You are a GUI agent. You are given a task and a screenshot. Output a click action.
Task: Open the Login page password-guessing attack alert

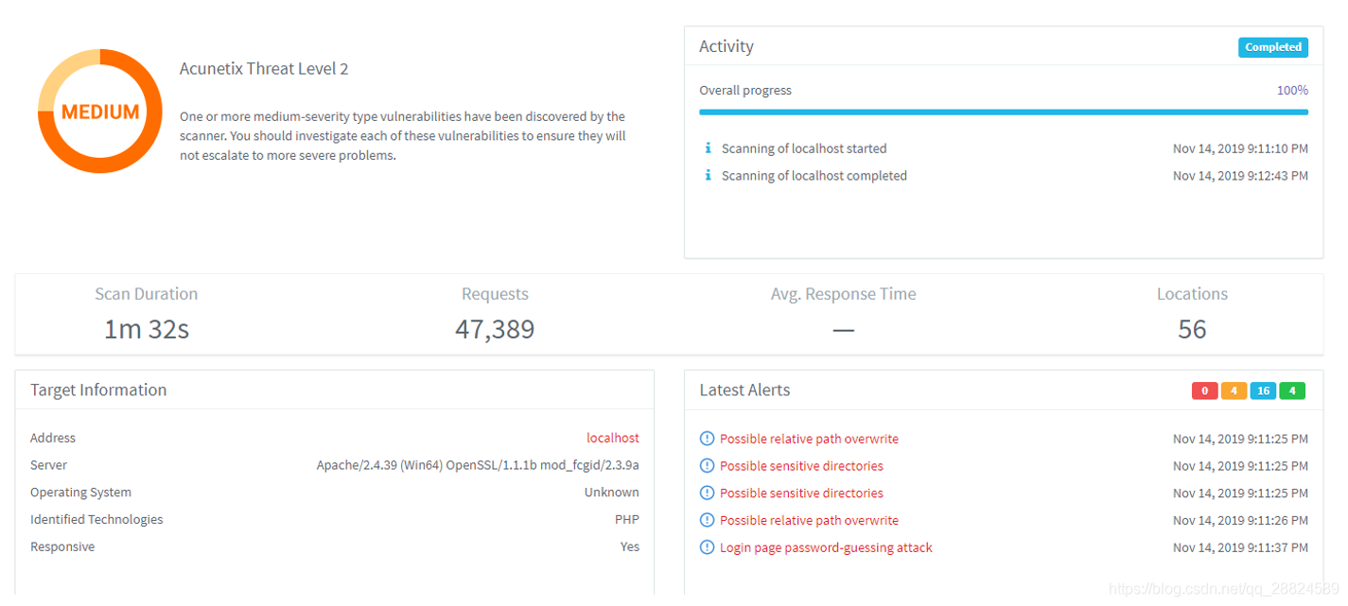pos(826,547)
